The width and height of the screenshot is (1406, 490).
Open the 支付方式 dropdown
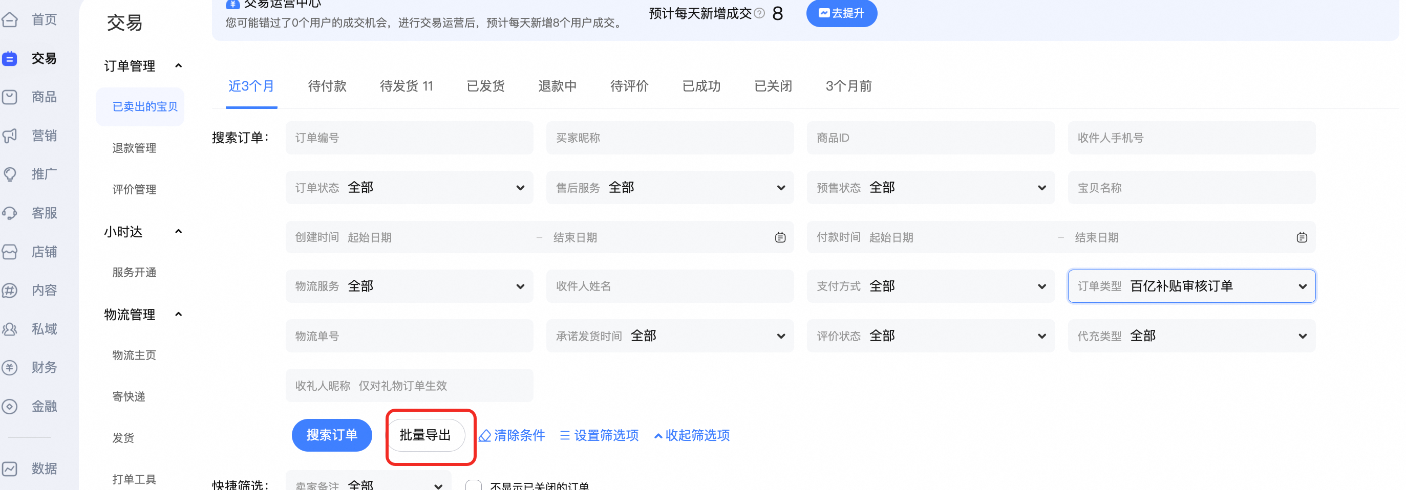click(931, 286)
